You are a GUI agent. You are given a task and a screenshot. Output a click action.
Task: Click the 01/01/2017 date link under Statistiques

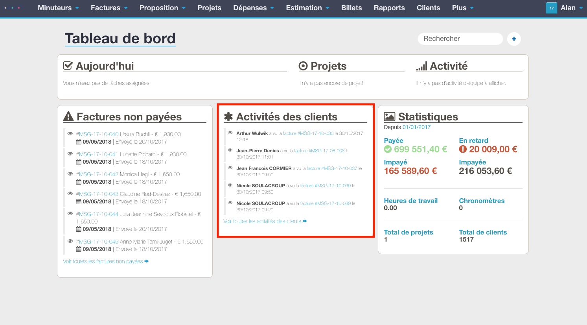click(416, 127)
